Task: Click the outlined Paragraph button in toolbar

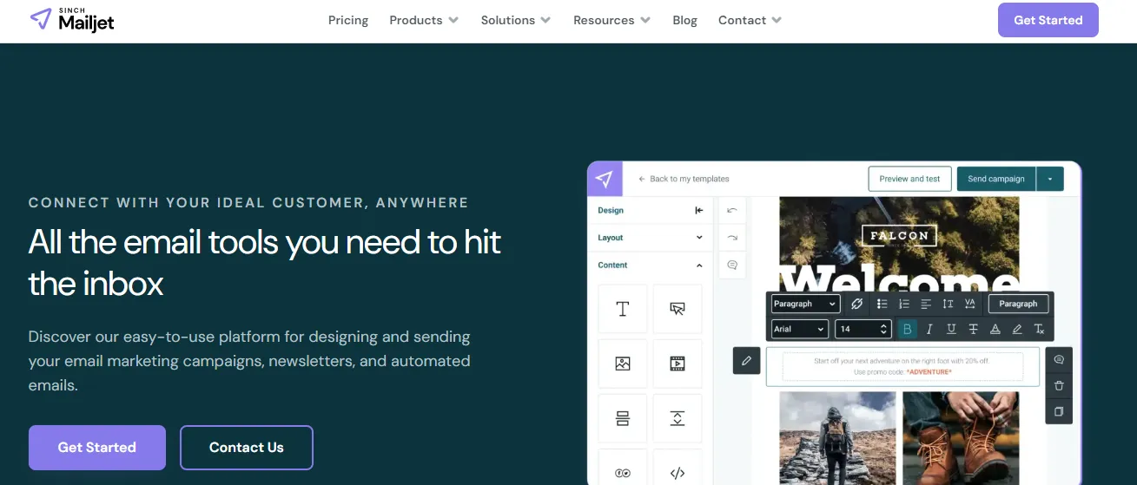Action: [1018, 304]
